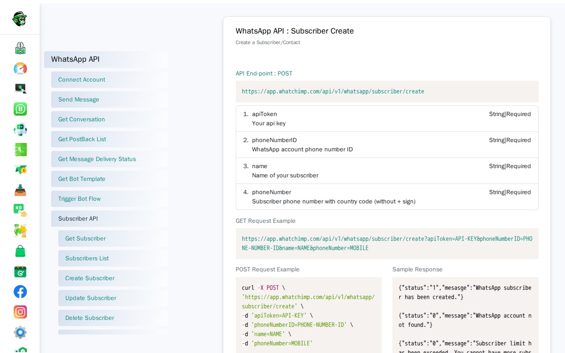Click the phoneNumberID parameter name
Image resolution: width=565 pixels, height=353 pixels.
point(274,140)
